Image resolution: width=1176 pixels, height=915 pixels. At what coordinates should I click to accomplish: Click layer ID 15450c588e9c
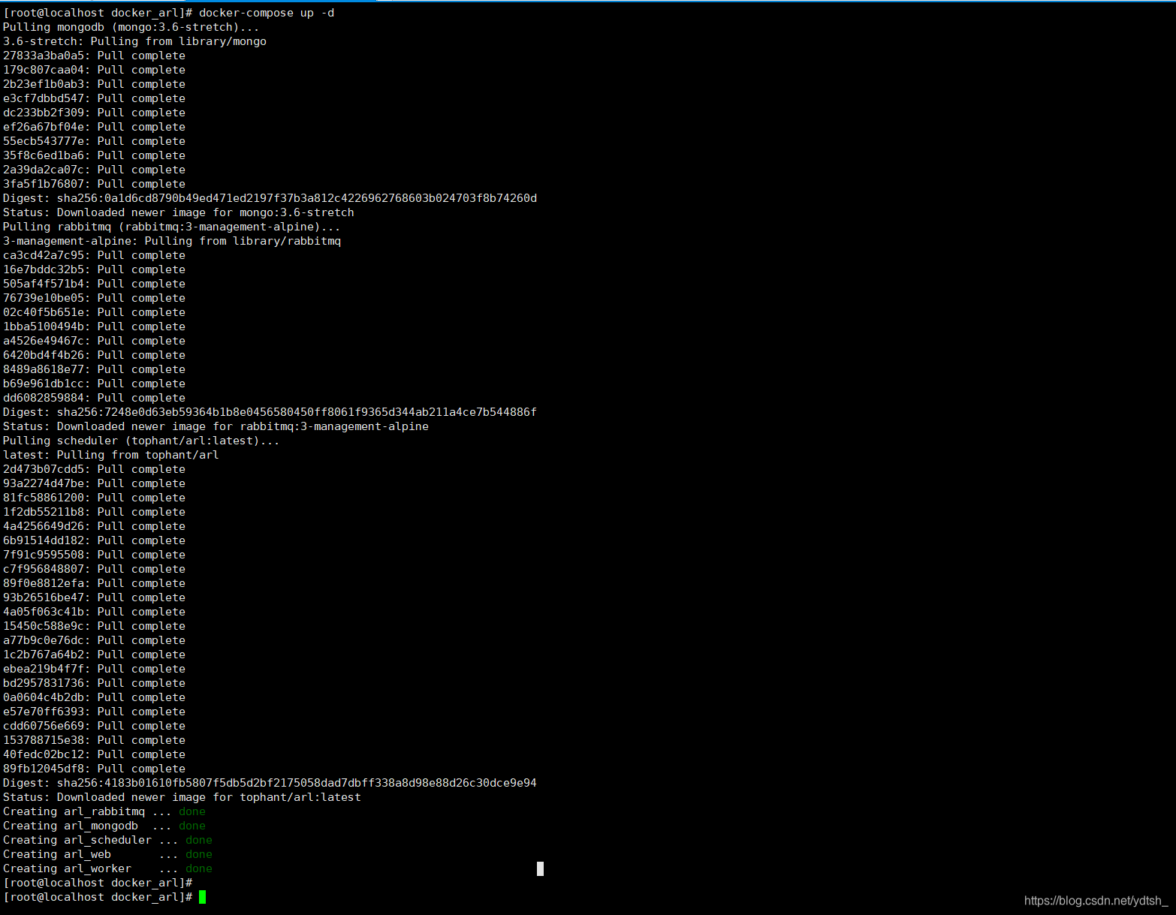pos(44,626)
